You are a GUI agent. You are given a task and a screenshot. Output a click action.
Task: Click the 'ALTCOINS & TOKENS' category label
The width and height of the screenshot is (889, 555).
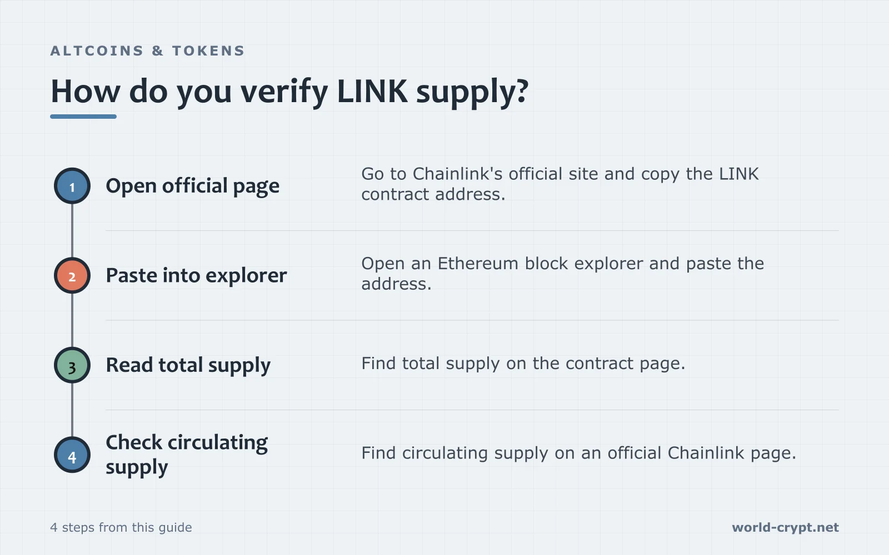point(147,51)
